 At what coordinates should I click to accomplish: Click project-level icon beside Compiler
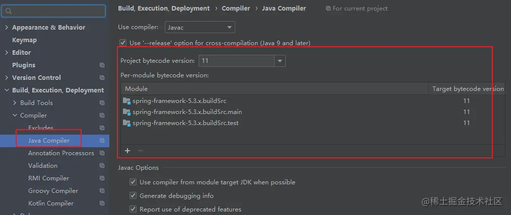click(102, 116)
